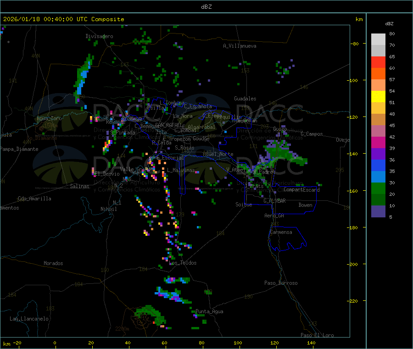
Task: Click the E_Escorial location label
Action: click(x=170, y=158)
